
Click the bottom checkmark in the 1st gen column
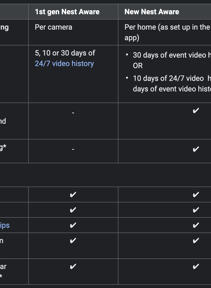point(73,266)
